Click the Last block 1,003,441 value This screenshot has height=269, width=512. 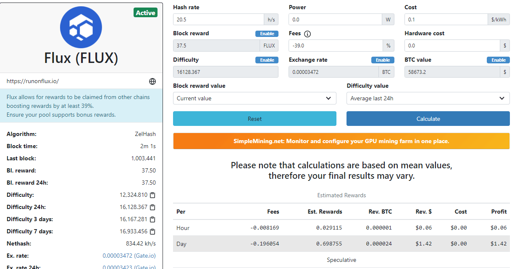pos(143,158)
